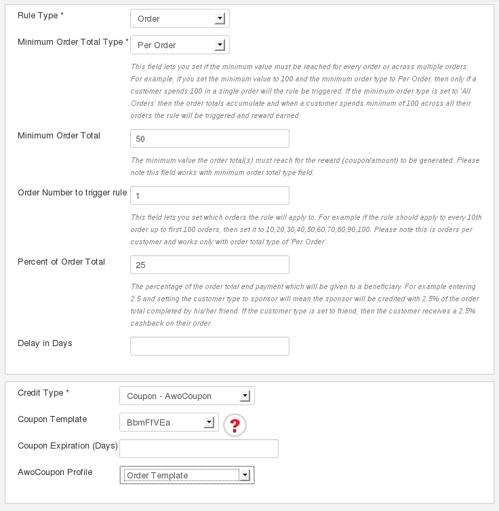
Task: Open the Coupon Template dropdown
Action: 169,422
